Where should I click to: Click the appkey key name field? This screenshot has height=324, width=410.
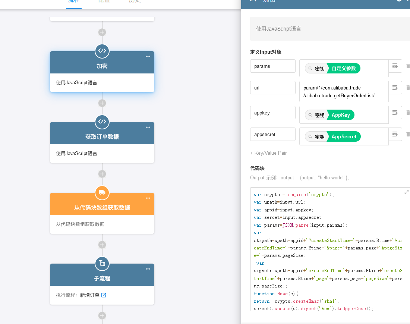pos(272,113)
